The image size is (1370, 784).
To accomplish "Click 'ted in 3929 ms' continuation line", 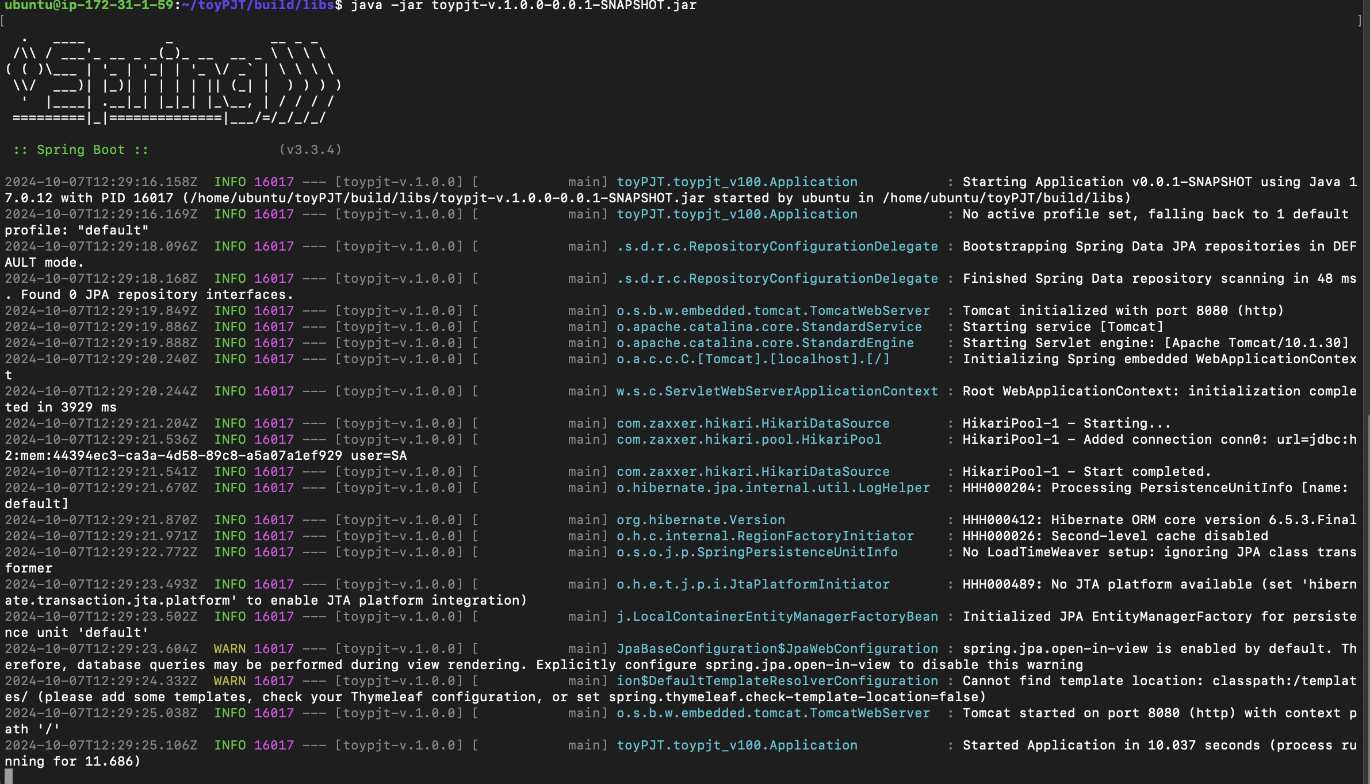I will point(60,408).
